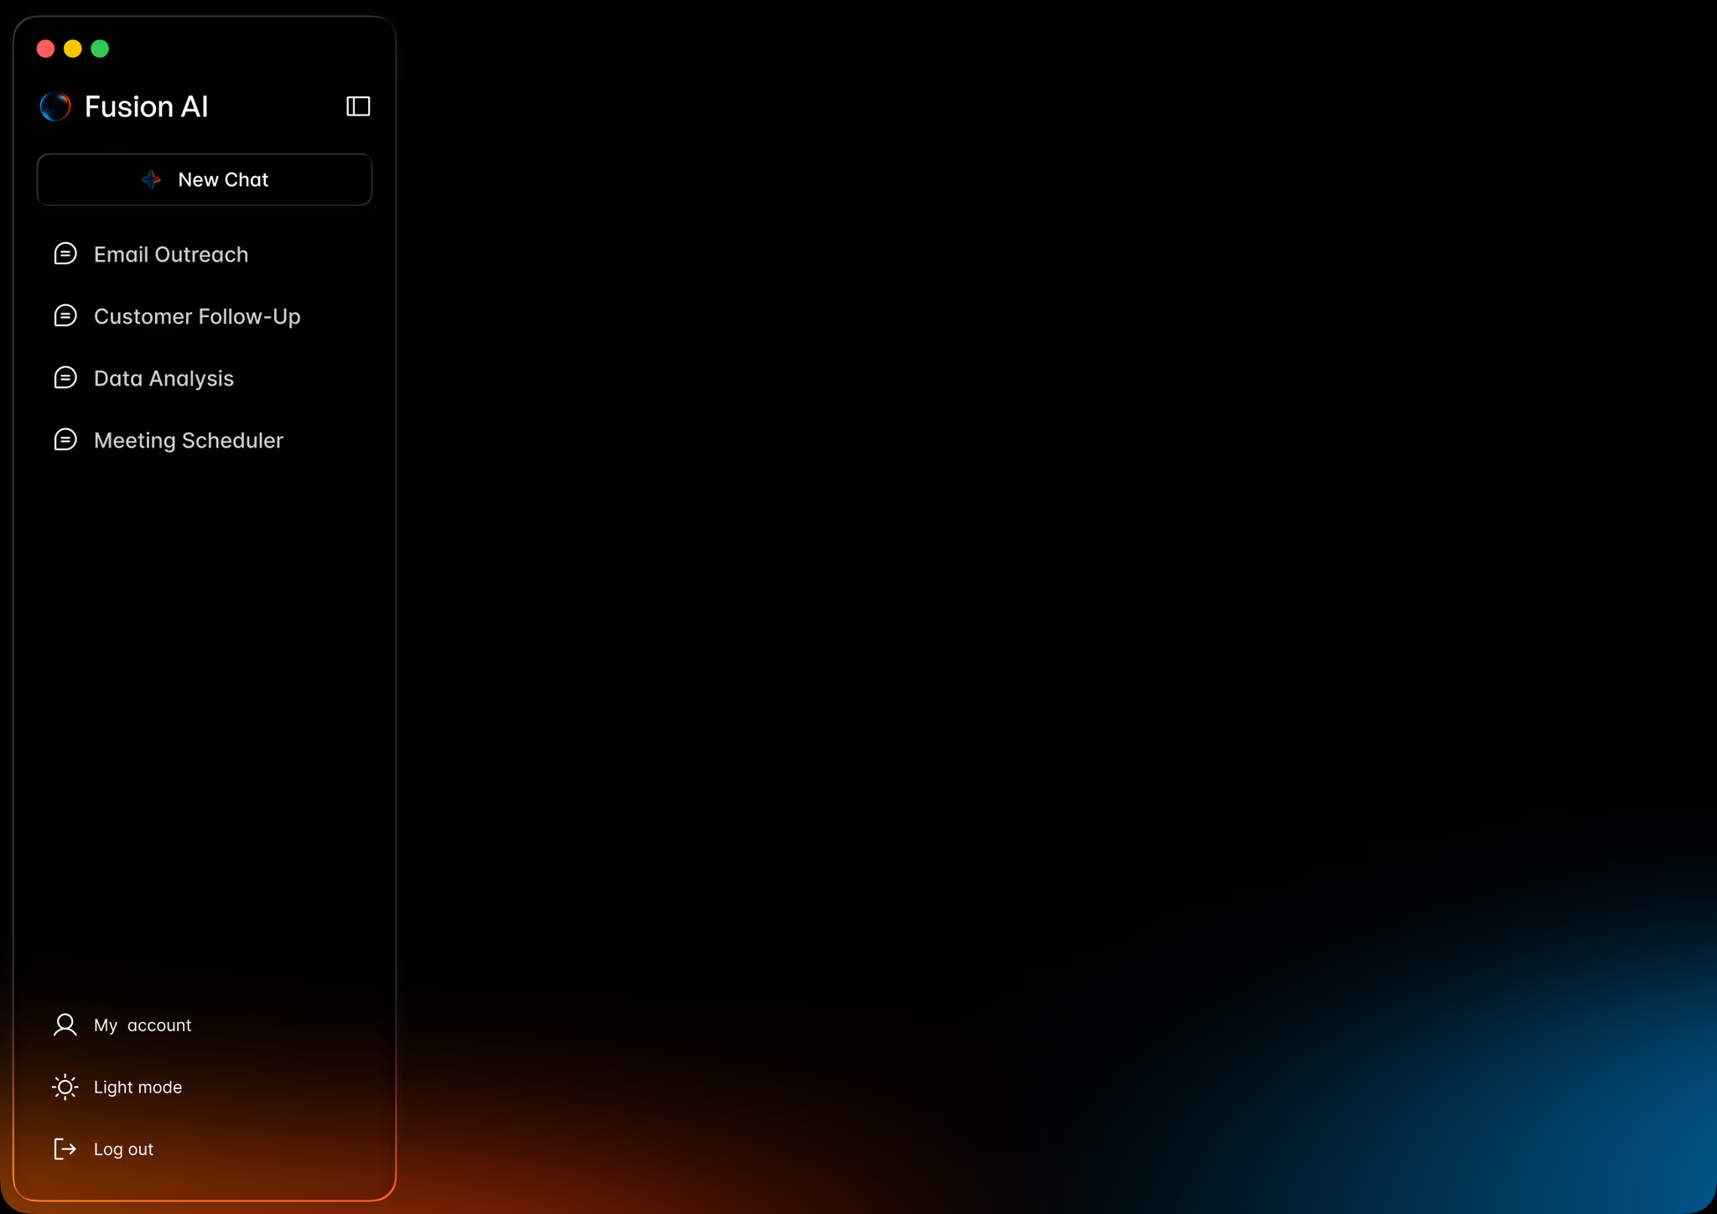This screenshot has height=1214, width=1717.
Task: Open the Customer Follow-Up conversation
Action: click(x=197, y=316)
